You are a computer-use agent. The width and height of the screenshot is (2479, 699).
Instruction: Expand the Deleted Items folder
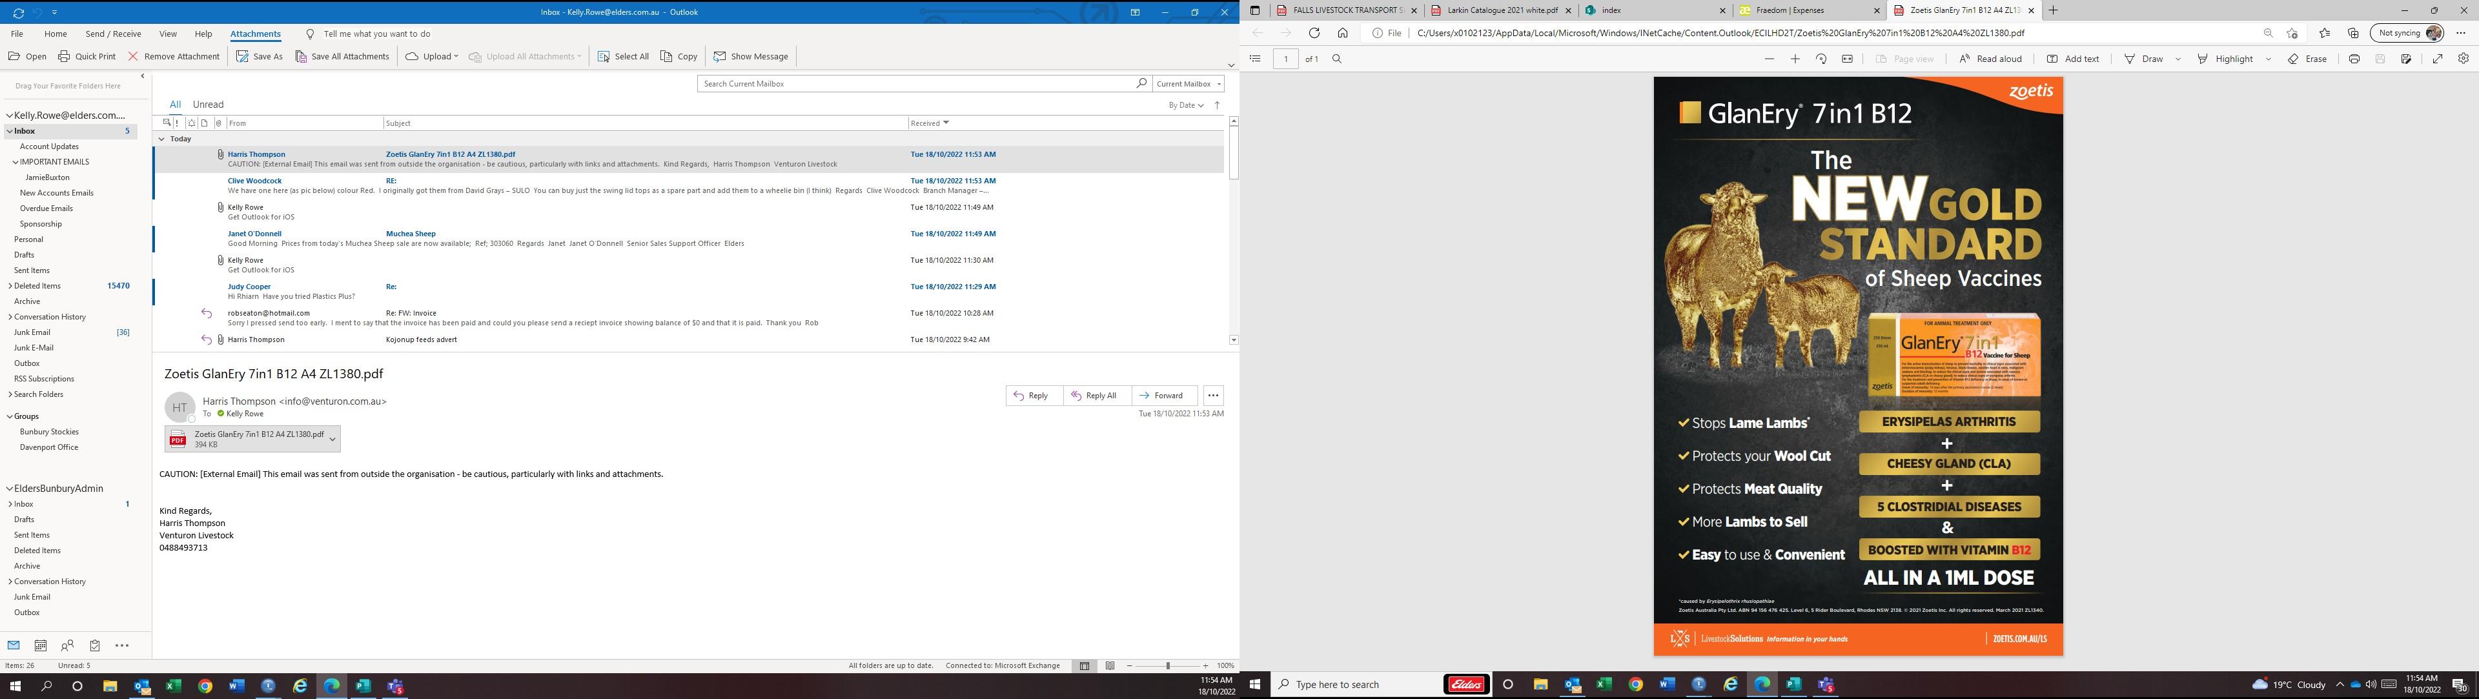(10, 285)
